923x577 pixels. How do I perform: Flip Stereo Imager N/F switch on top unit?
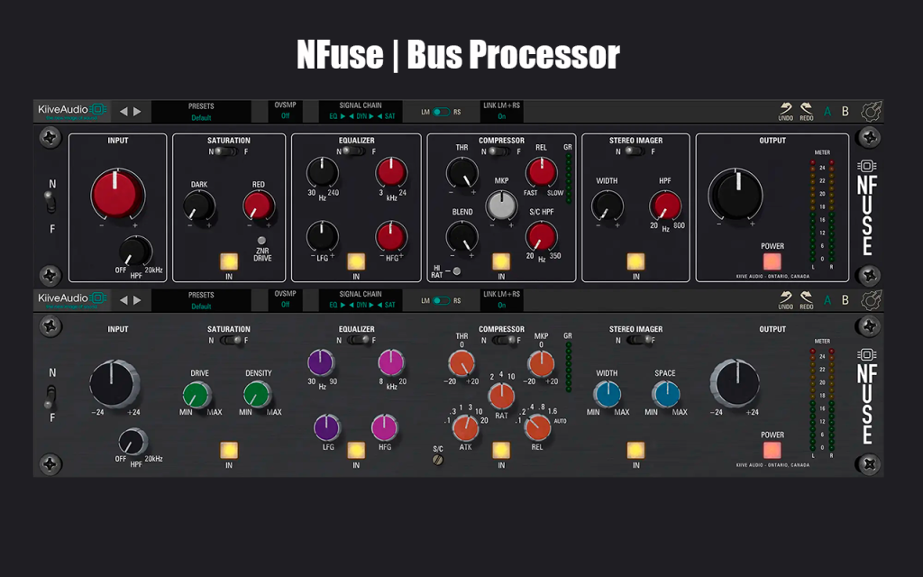635,151
